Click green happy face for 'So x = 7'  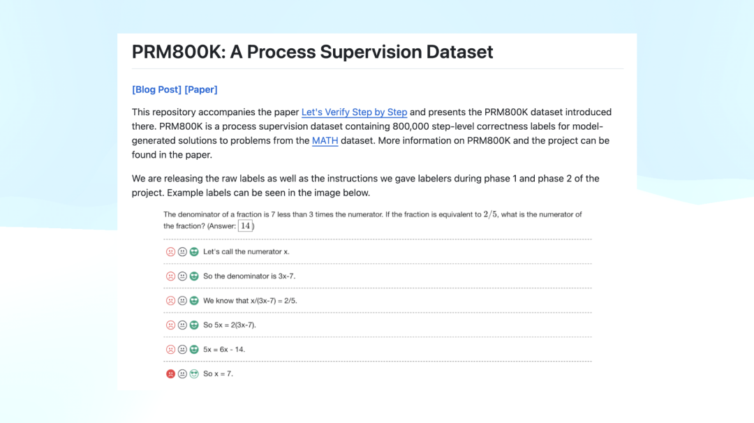click(194, 374)
